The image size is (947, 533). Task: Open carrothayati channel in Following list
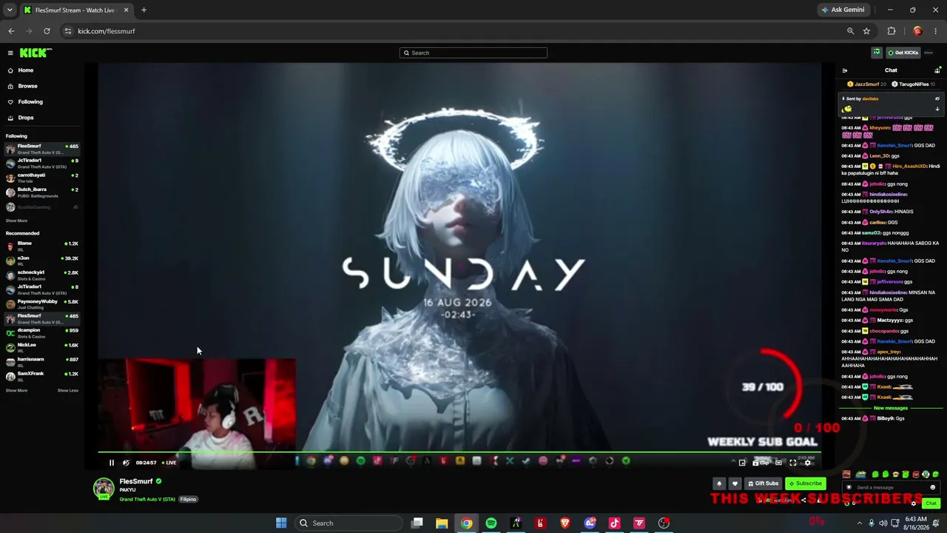(x=42, y=178)
